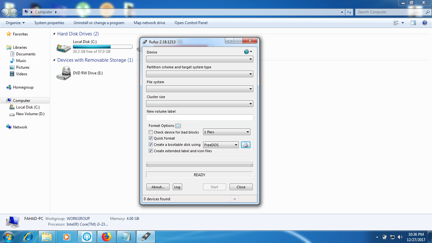Viewport: 432px width, 243px height.
Task: Click Map network drive
Action: 149,23
